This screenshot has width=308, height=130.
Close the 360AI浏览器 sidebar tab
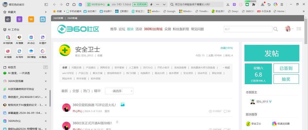(45, 81)
